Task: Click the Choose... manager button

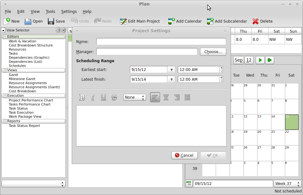Action: (x=213, y=52)
